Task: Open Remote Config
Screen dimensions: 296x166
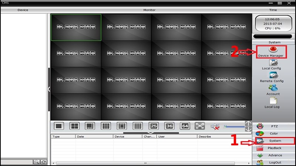Action: (x=272, y=77)
